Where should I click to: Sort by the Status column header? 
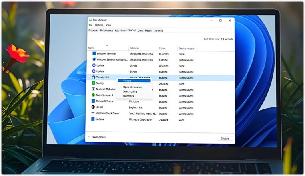pos(162,49)
